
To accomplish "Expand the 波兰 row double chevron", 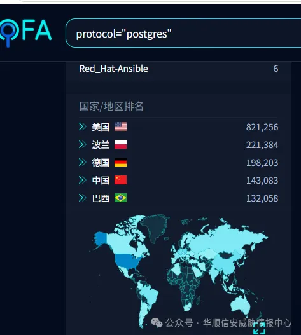I will tap(82, 144).
